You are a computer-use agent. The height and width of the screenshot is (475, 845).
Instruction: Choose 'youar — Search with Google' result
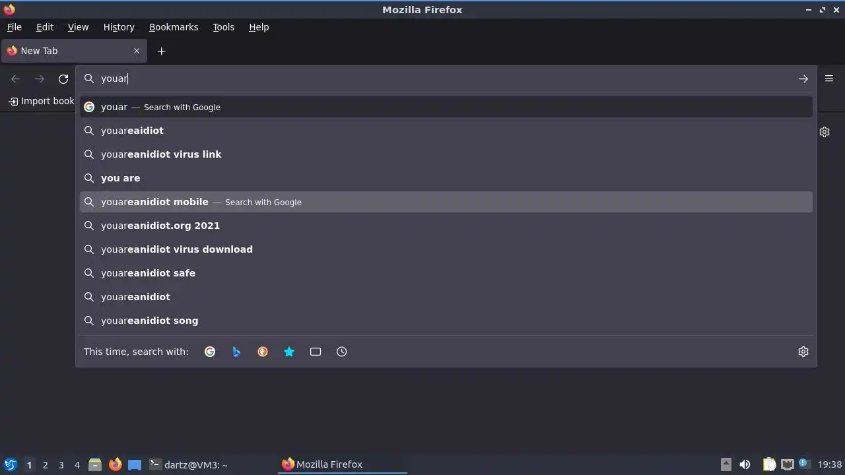tap(446, 107)
